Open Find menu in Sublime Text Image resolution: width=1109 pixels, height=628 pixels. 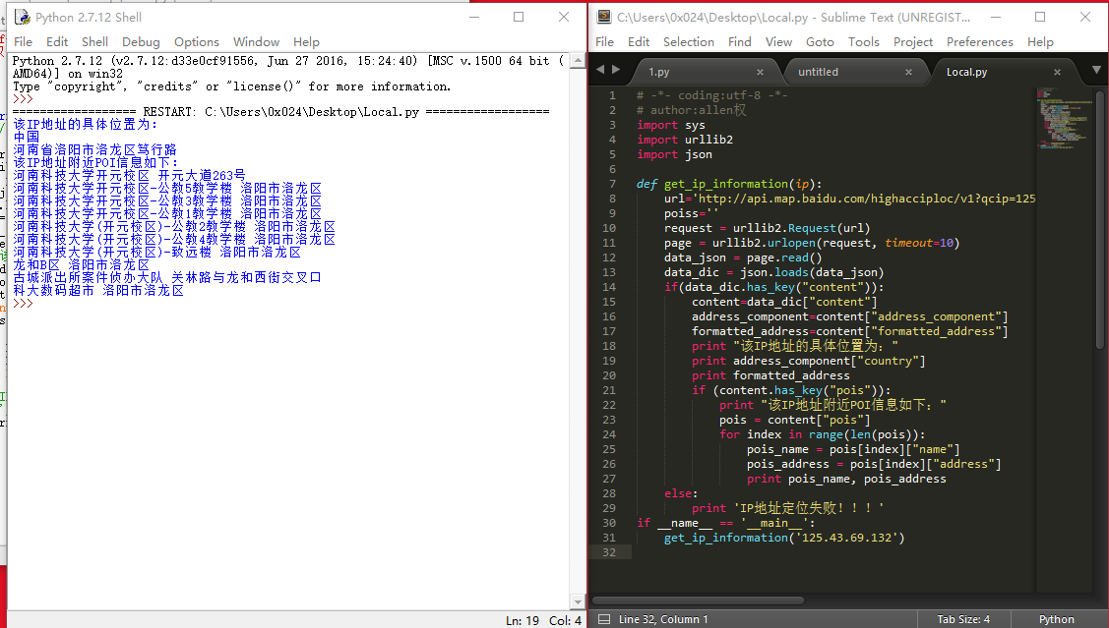point(740,41)
